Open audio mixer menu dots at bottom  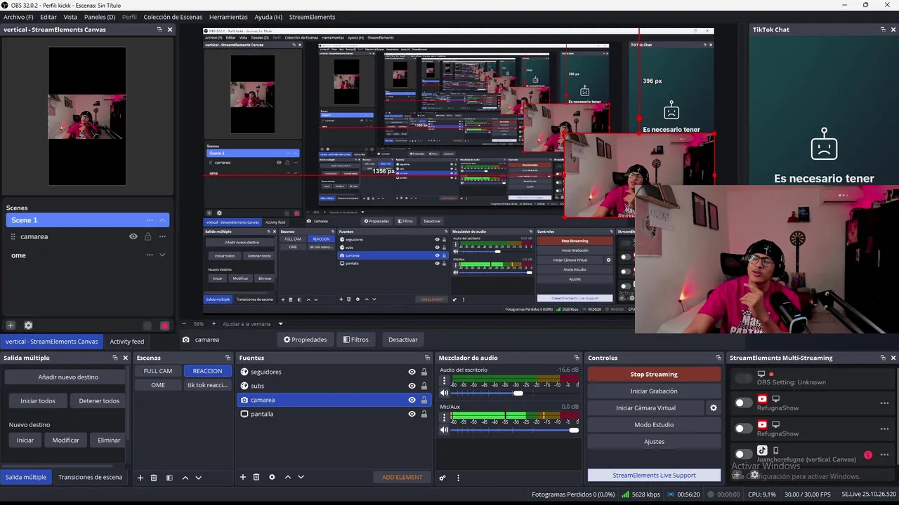458,478
